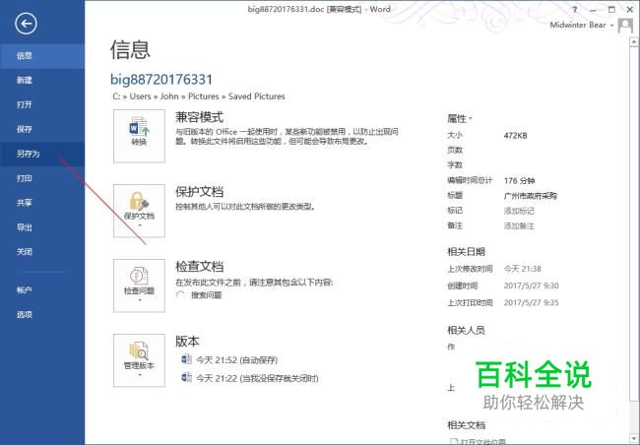This screenshot has height=445, width=640.
Task: Click the big88720176331 document name
Action: (161, 79)
